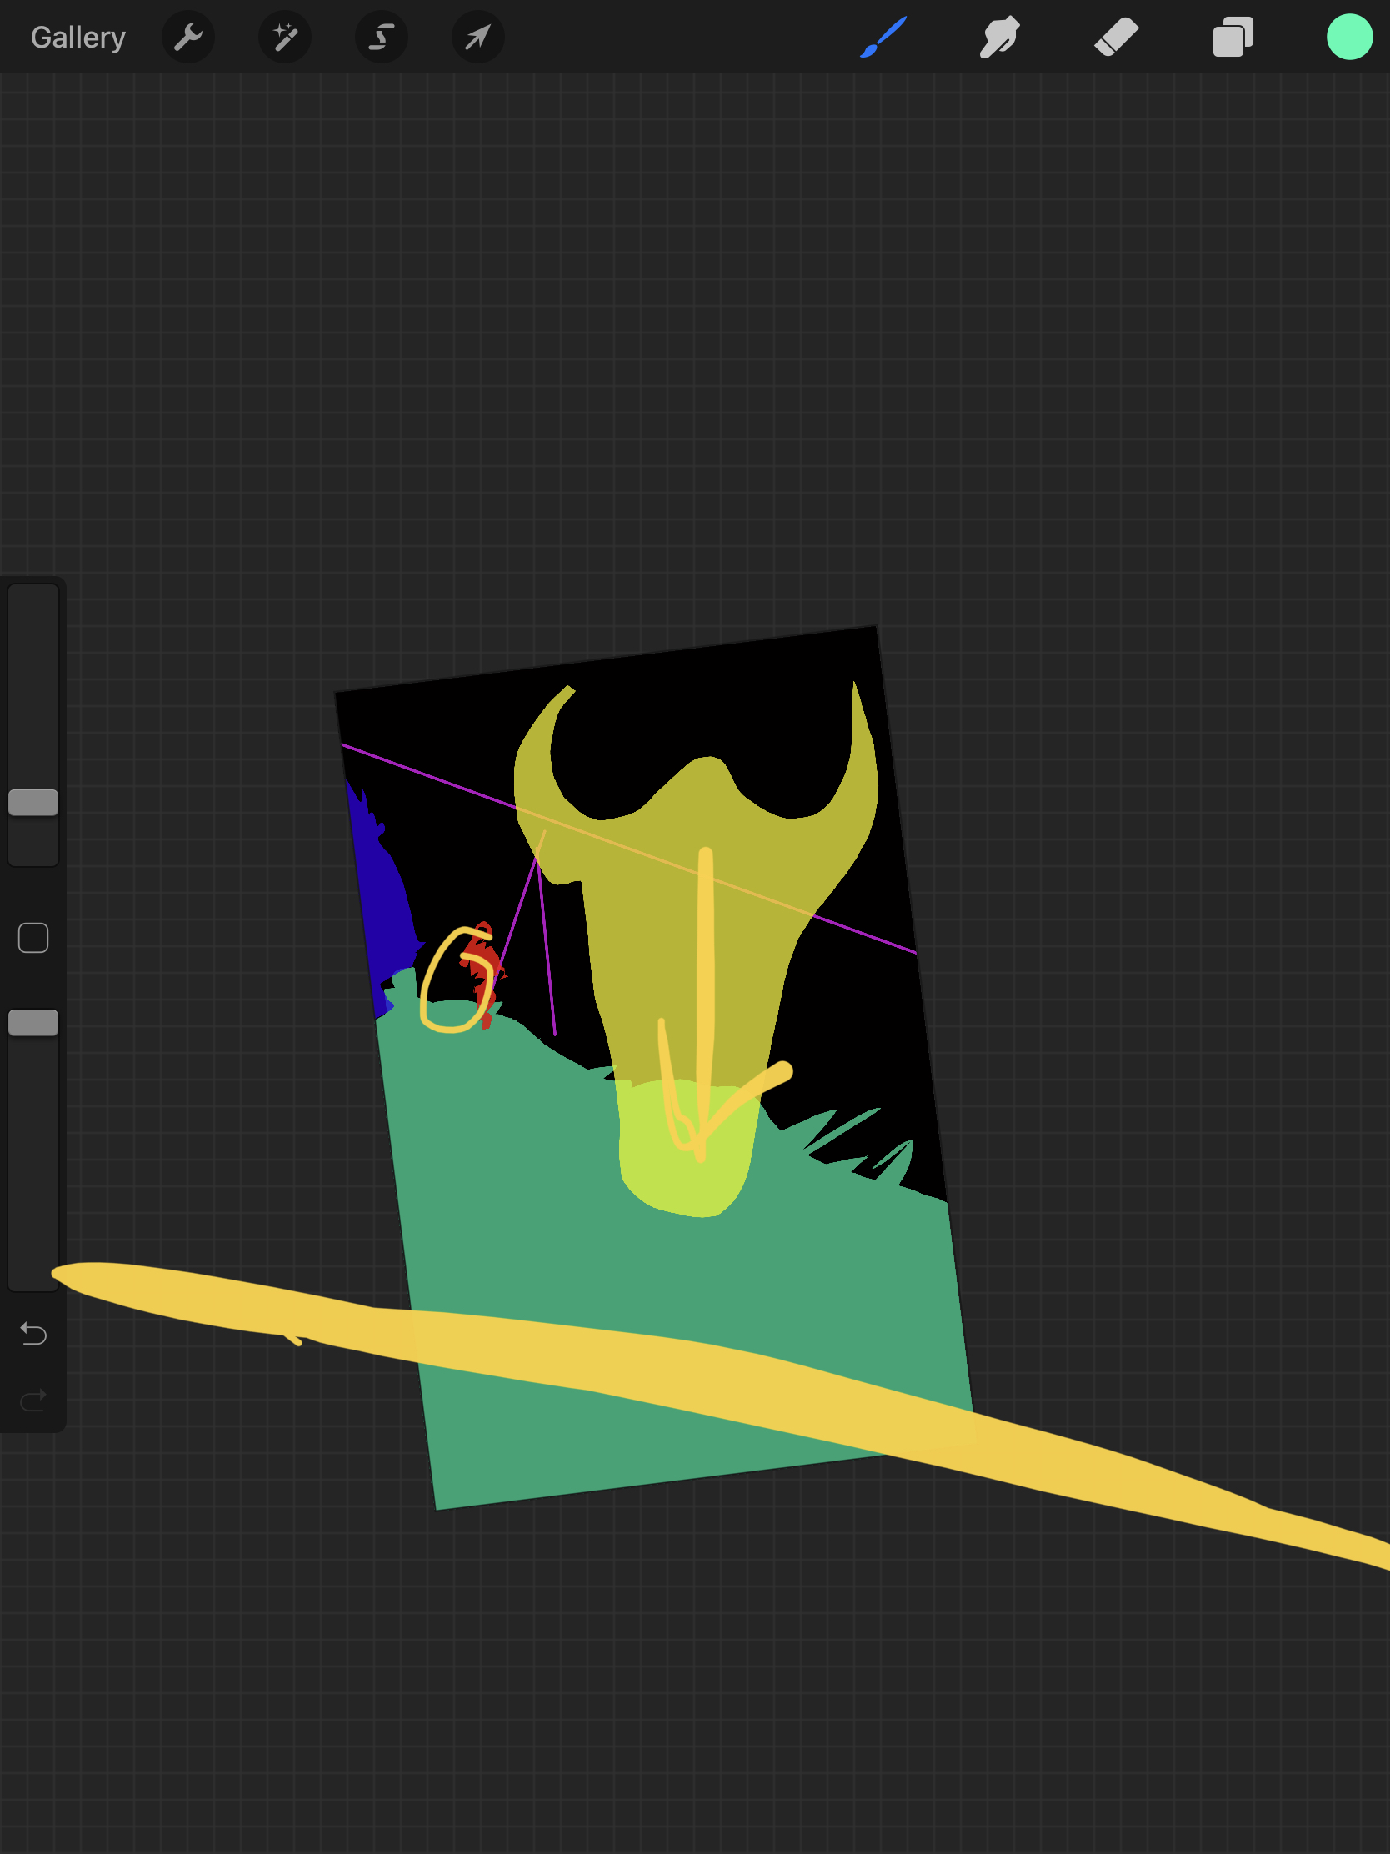
Task: Open the Gallery
Action: (x=78, y=38)
